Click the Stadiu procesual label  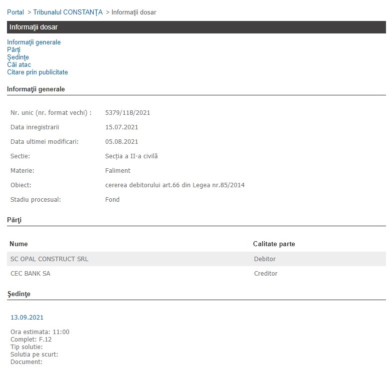(x=35, y=199)
